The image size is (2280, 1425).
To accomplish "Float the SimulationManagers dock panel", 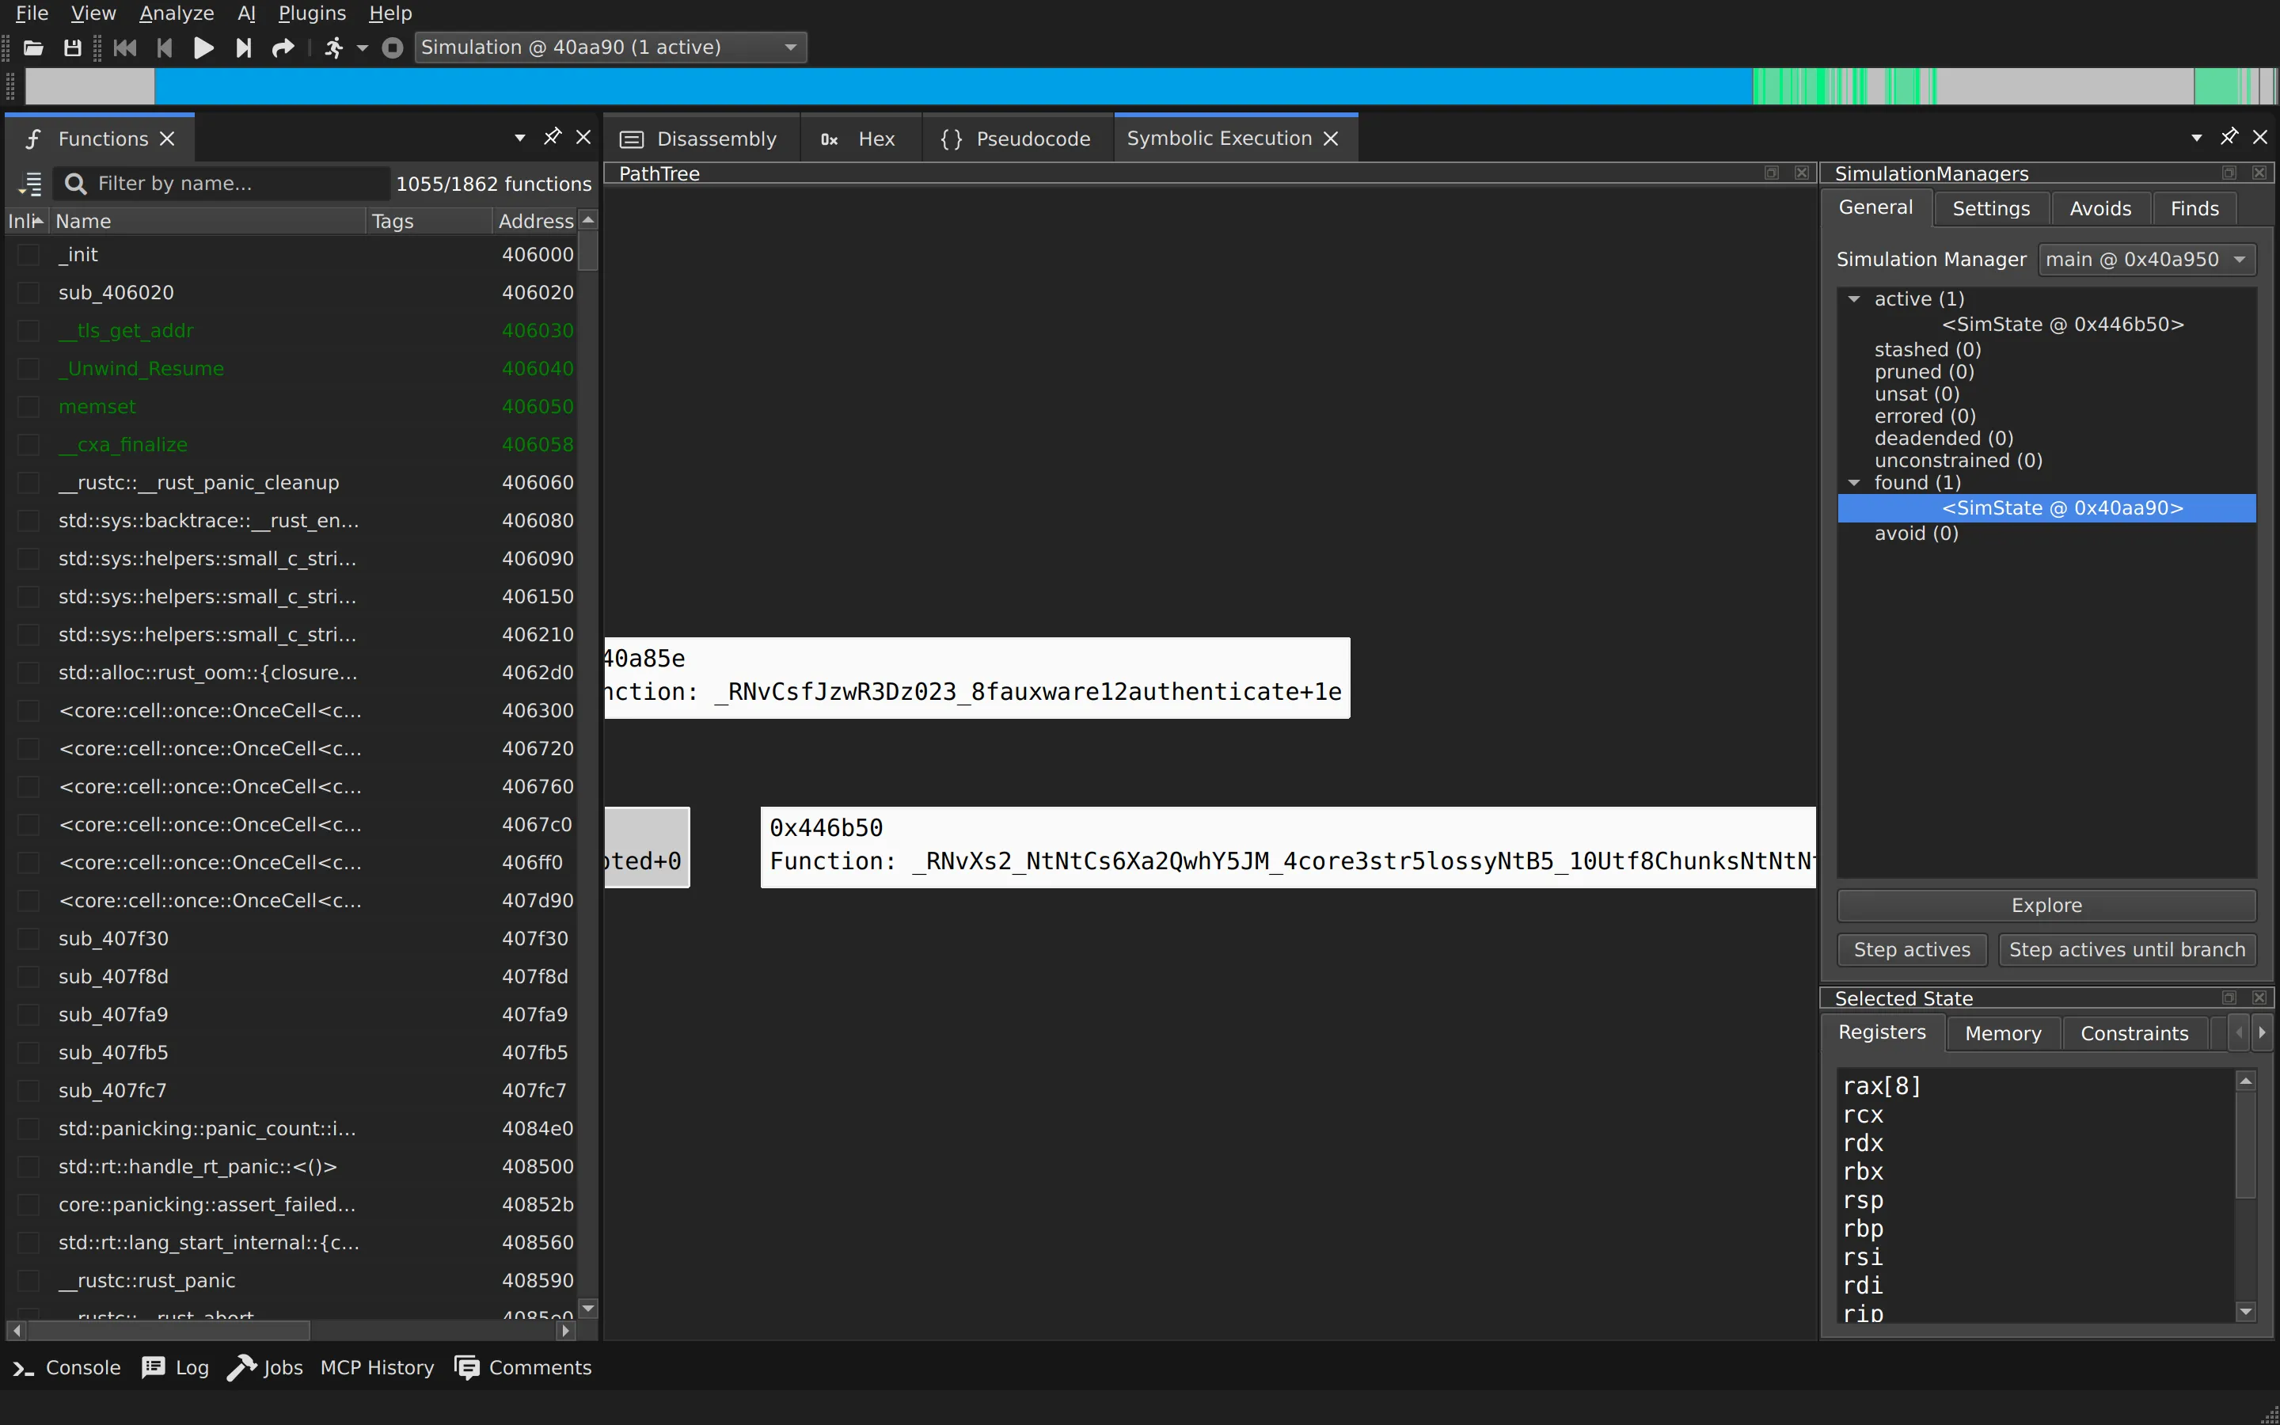I will [x=2229, y=173].
